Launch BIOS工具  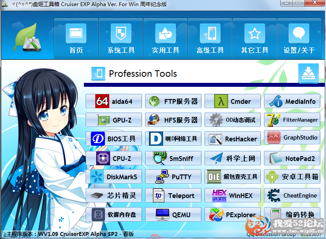click(x=114, y=138)
